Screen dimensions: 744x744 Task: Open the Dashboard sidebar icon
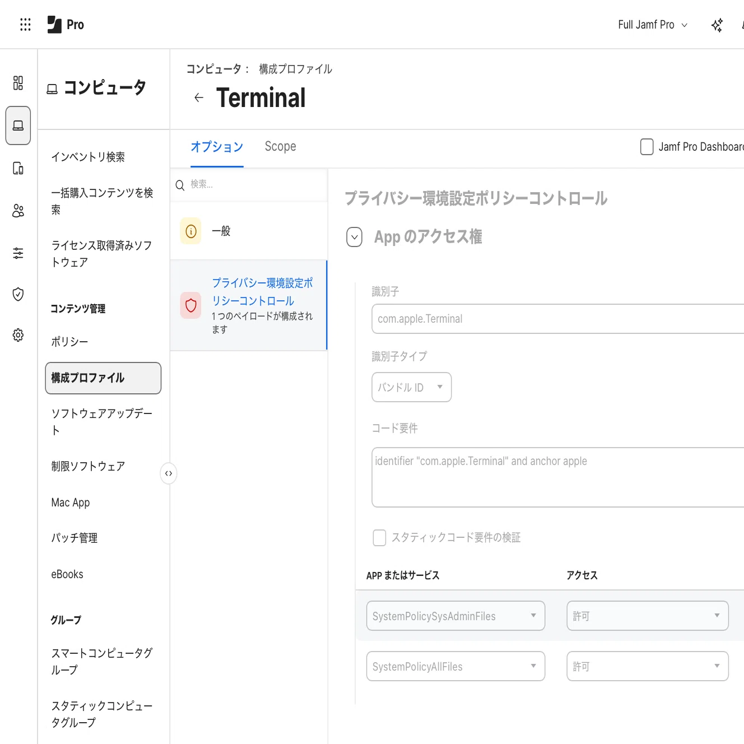click(x=18, y=83)
